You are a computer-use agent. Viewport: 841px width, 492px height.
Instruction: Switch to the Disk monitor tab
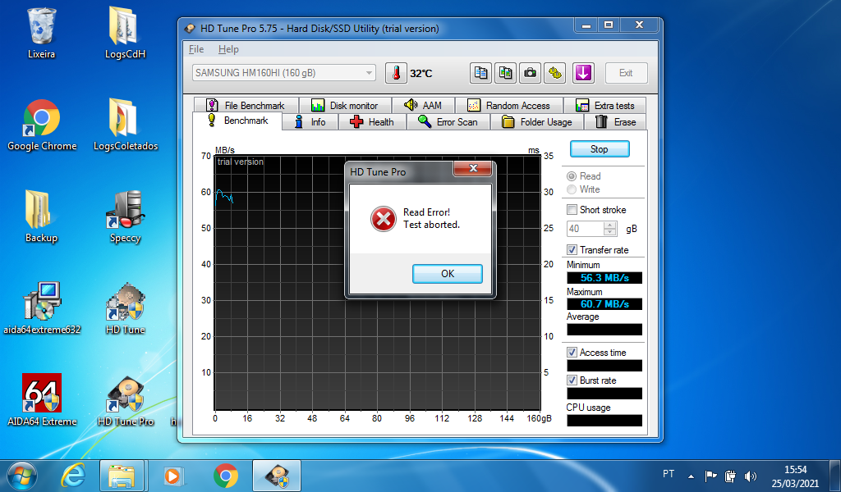coord(346,106)
